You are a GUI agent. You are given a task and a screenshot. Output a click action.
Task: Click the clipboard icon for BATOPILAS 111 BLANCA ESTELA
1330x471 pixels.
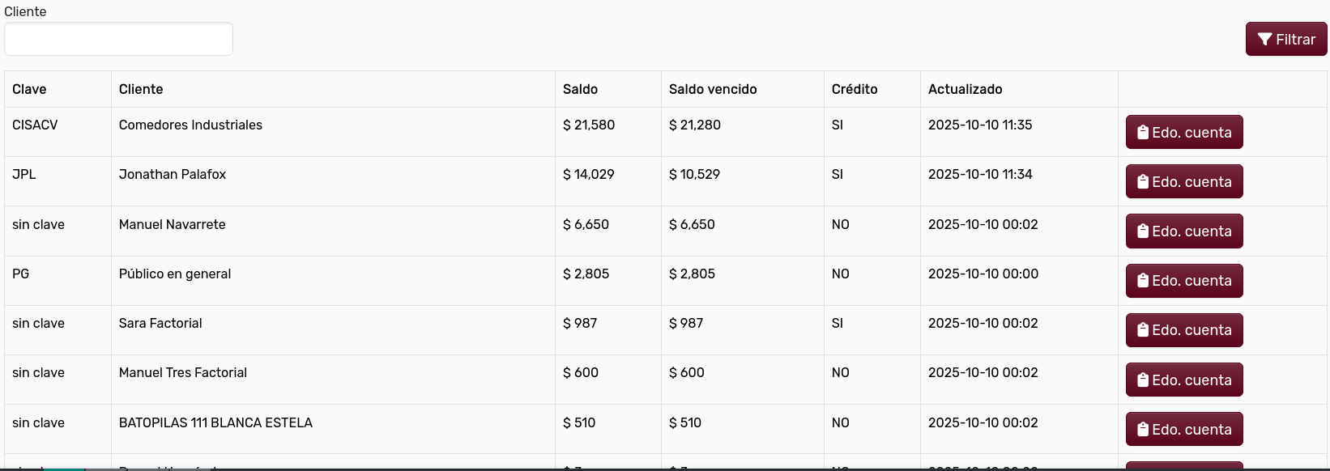tap(1144, 429)
